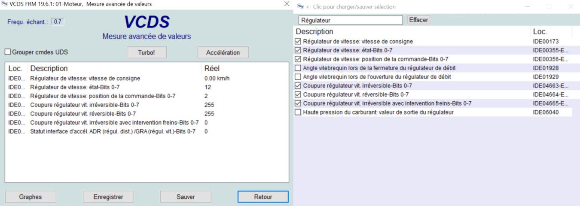
Task: Click the Régulateur search input field
Action: pyautogui.click(x=351, y=20)
